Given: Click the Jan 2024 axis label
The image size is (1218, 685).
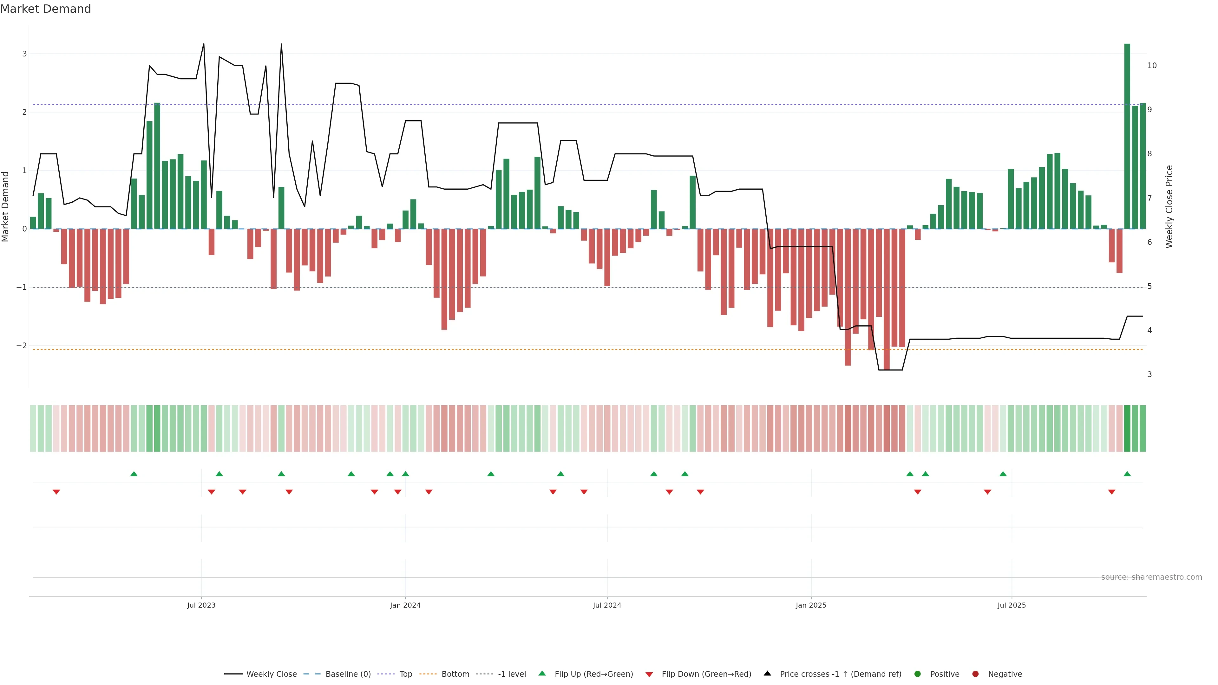Looking at the screenshot, I should tap(405, 606).
